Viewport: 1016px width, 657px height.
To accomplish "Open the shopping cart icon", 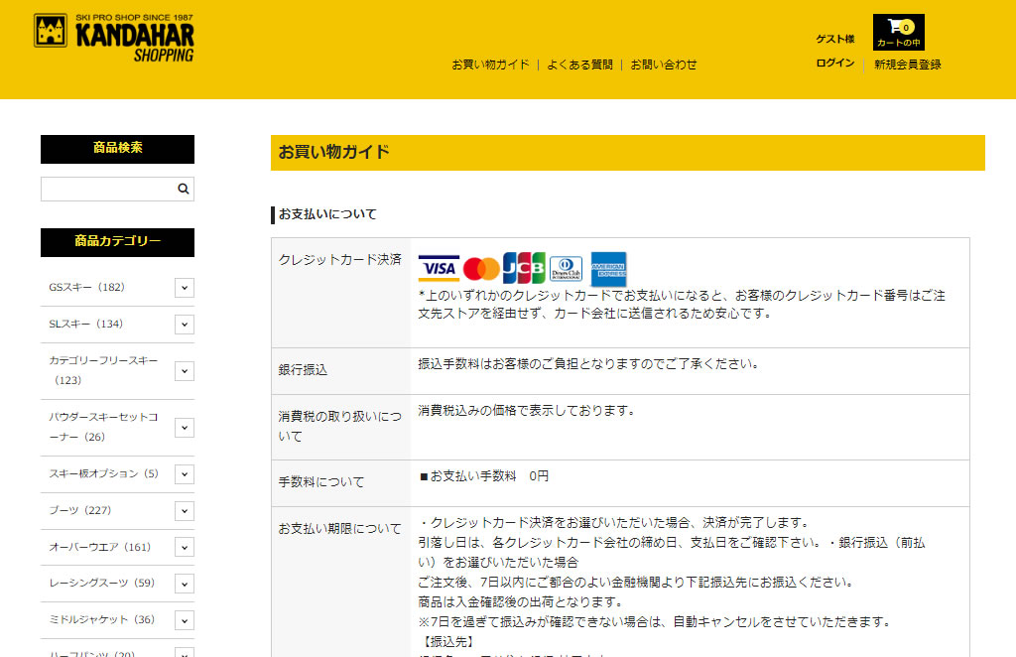I will [898, 32].
